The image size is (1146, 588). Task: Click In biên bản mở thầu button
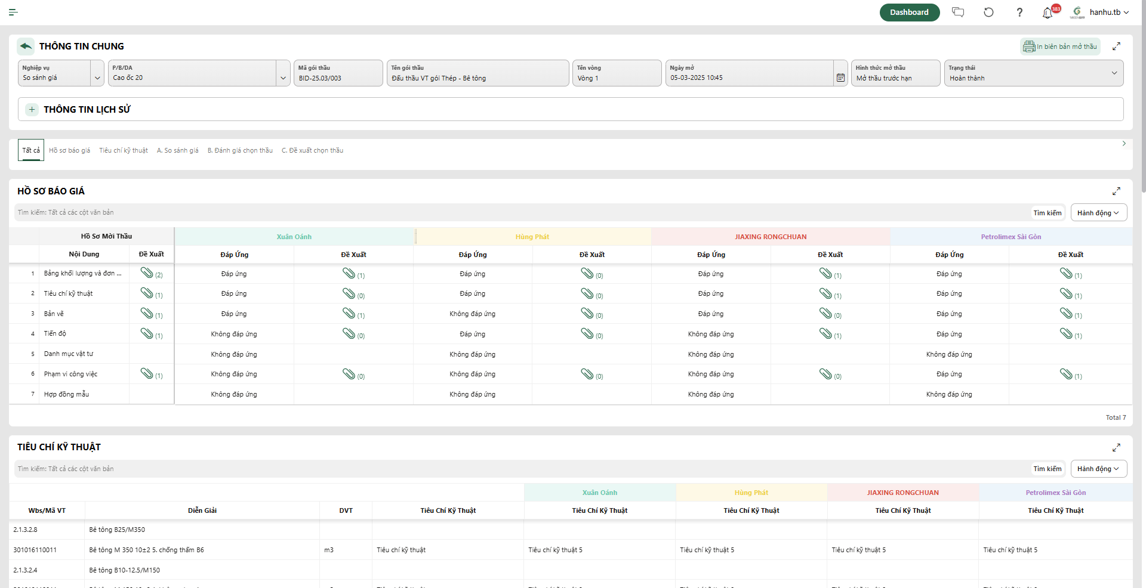[1060, 47]
